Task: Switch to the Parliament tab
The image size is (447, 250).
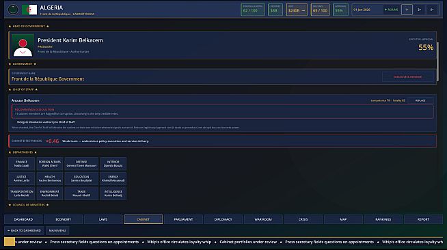Action: pyautogui.click(x=183, y=219)
